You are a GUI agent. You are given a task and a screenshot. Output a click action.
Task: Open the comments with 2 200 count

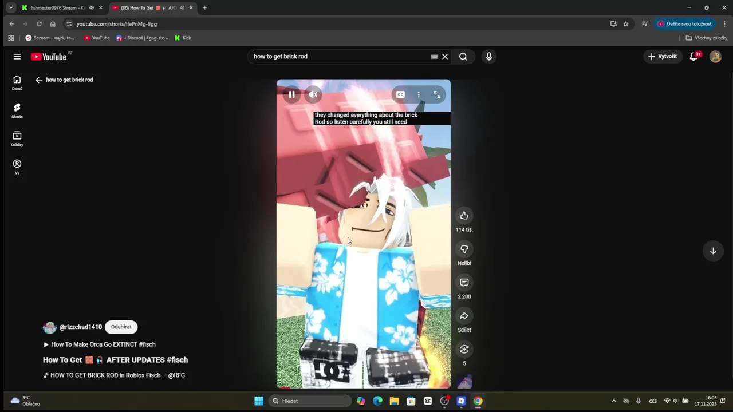[x=464, y=283]
